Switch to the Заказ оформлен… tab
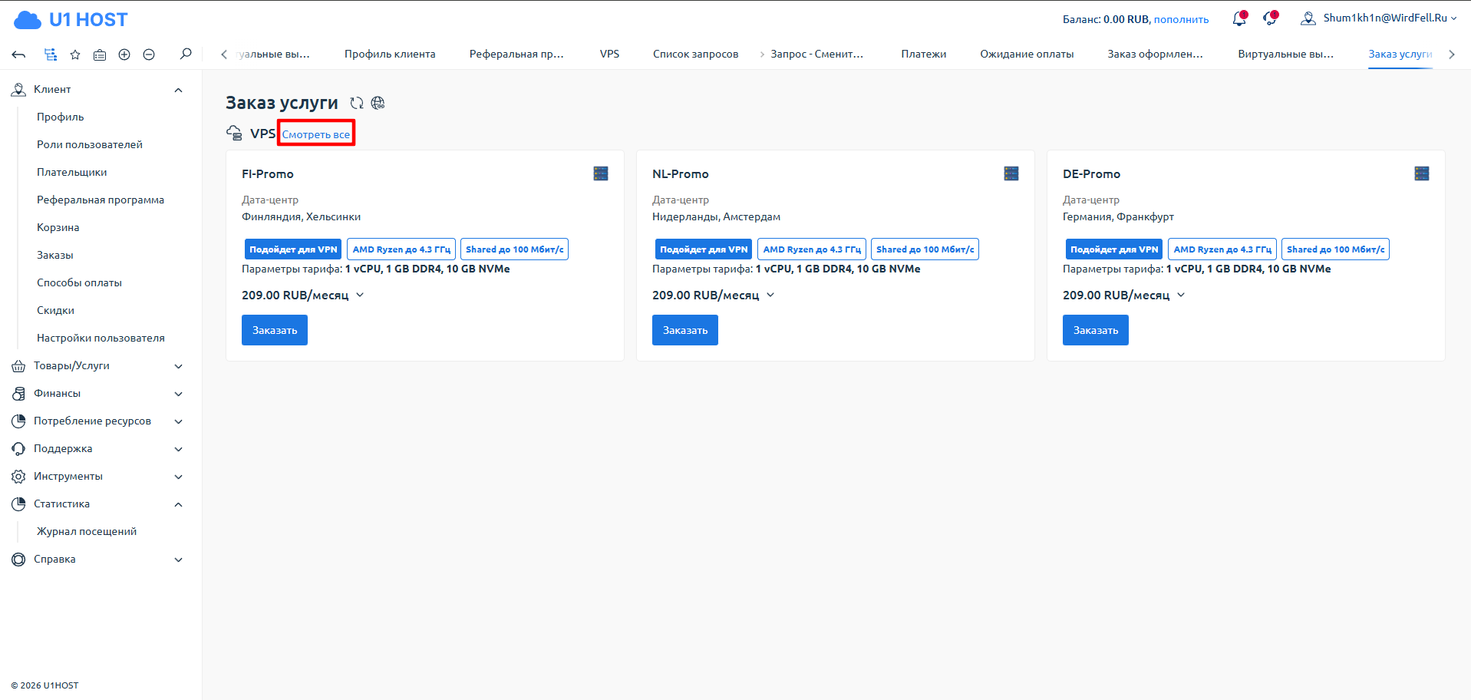The image size is (1471, 700). (x=1155, y=54)
